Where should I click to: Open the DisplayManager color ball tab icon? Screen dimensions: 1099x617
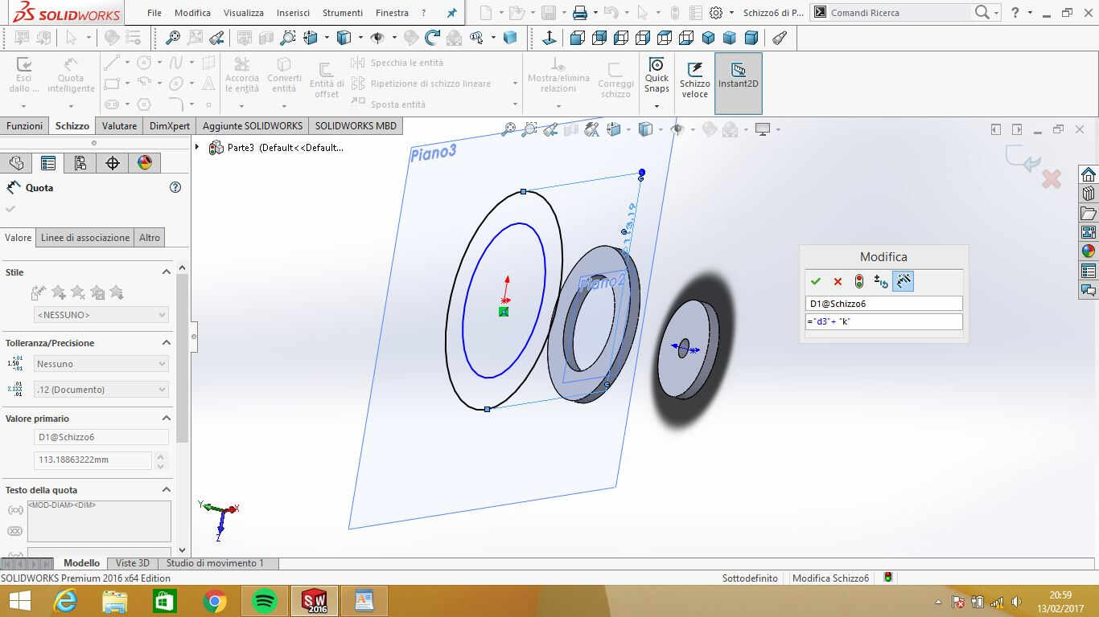click(x=145, y=163)
